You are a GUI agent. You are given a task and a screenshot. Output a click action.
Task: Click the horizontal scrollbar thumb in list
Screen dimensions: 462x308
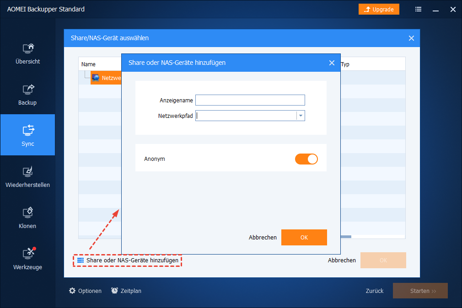tap(346, 237)
